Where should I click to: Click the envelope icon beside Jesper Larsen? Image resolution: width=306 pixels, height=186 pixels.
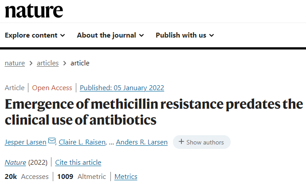[52, 140]
